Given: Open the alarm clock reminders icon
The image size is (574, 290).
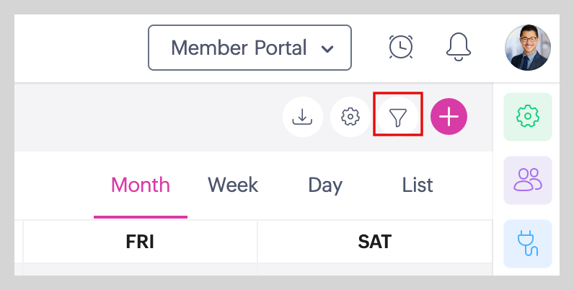Looking at the screenshot, I should point(401,47).
